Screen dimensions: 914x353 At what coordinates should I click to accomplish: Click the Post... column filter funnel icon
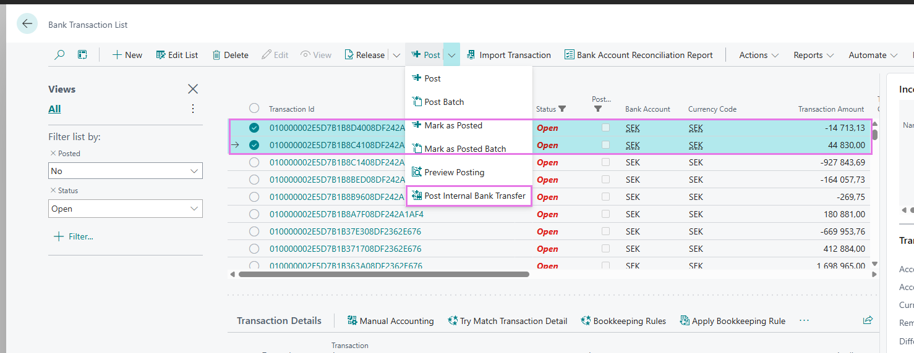pos(597,109)
